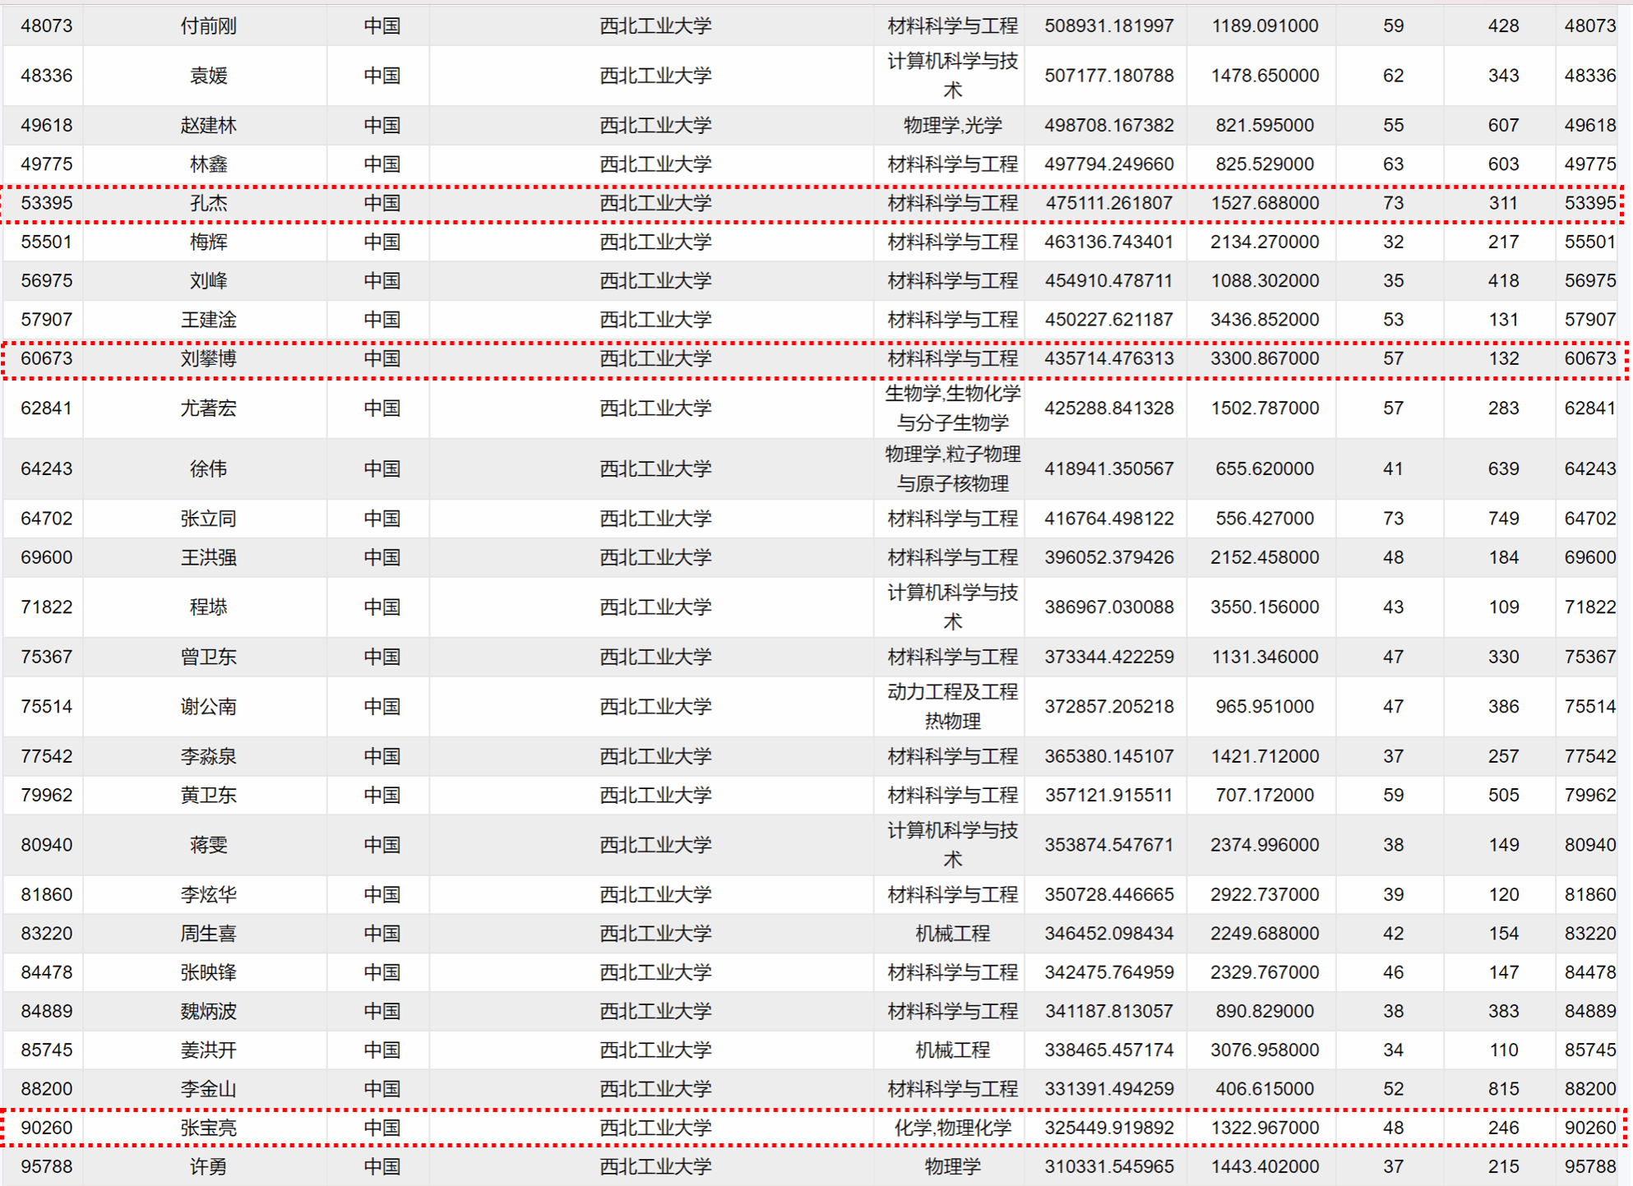Select 物理学 in 许勇's row
1633x1186 pixels.
[x=952, y=1167]
